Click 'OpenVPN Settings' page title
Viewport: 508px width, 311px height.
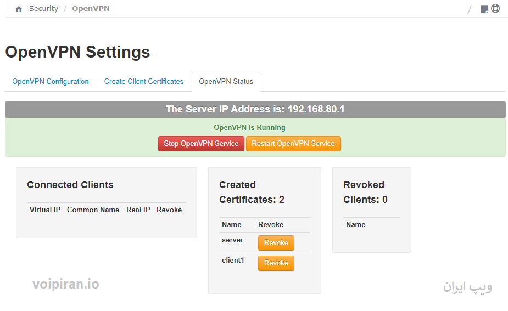(x=77, y=52)
